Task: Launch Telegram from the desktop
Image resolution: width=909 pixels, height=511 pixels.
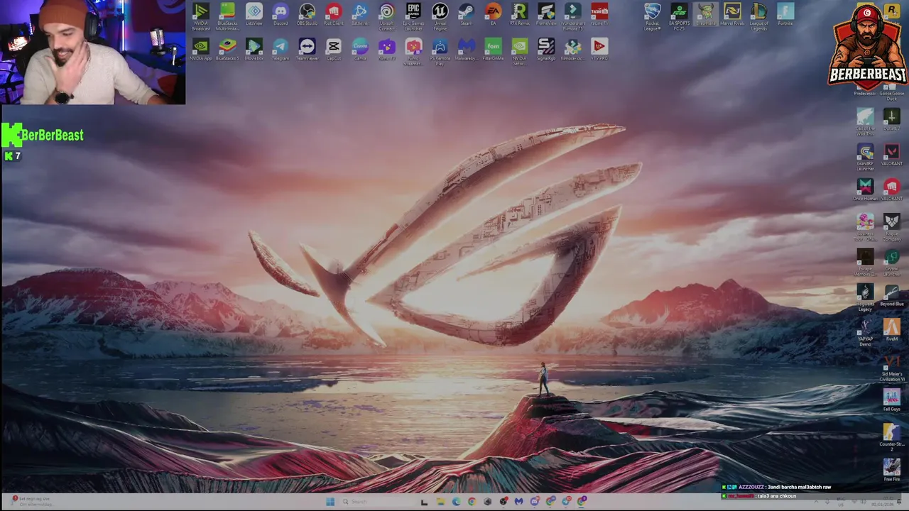Action: point(281,49)
